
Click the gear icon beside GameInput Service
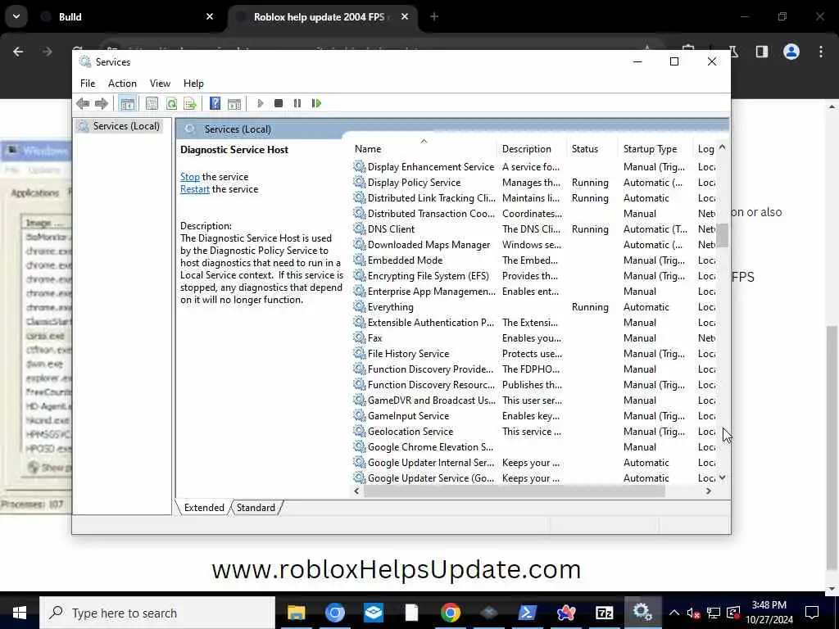click(360, 415)
